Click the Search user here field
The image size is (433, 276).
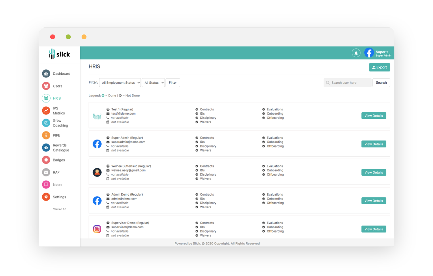[x=347, y=83]
